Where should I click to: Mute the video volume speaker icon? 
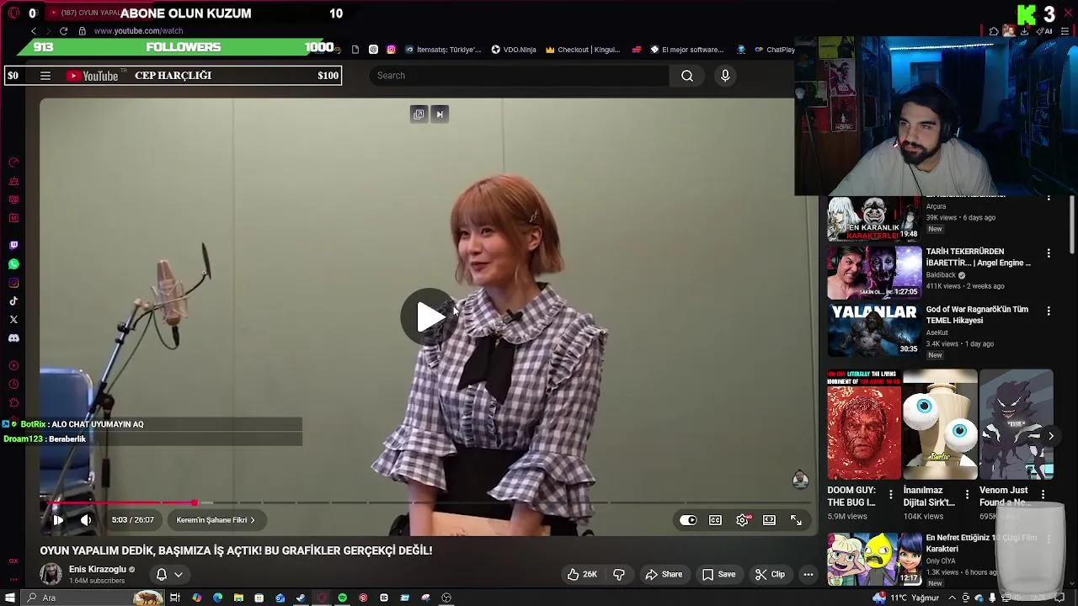click(85, 520)
